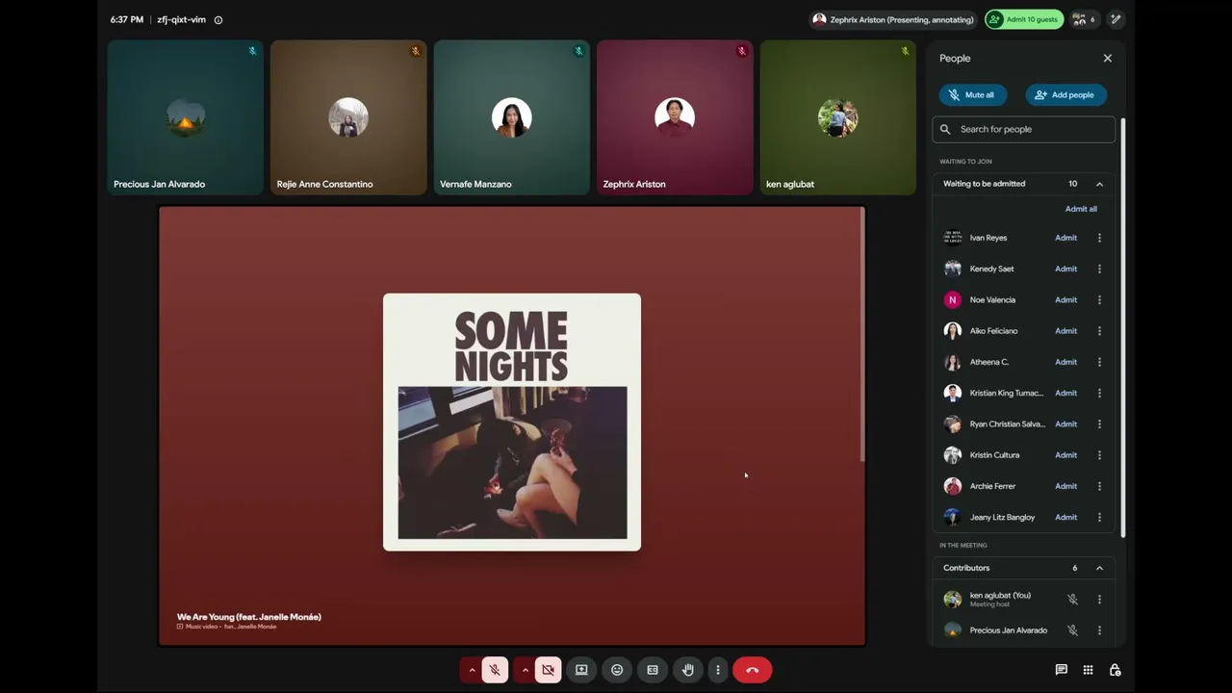Click the People panel vertical scrollbar
This screenshot has height=693, width=1232.
1122,327
